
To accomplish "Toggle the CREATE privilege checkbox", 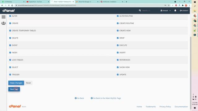I will pyautogui.click(x=10, y=23).
